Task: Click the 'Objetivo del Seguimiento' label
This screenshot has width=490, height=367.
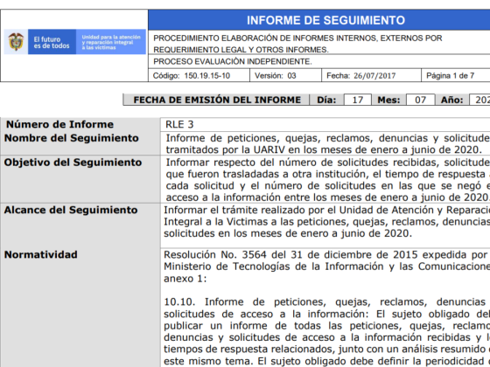Action: tap(73, 163)
